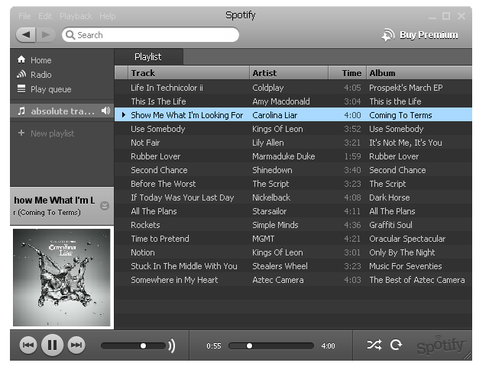This screenshot has height=366, width=489.
Task: Click the Buy Premium speaker icon
Action: click(x=388, y=35)
